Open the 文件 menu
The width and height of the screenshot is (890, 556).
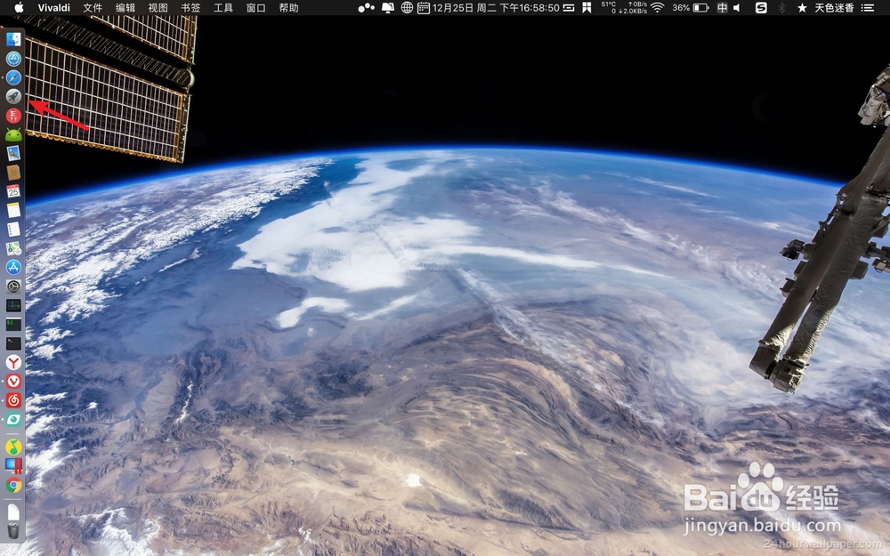pos(93,8)
